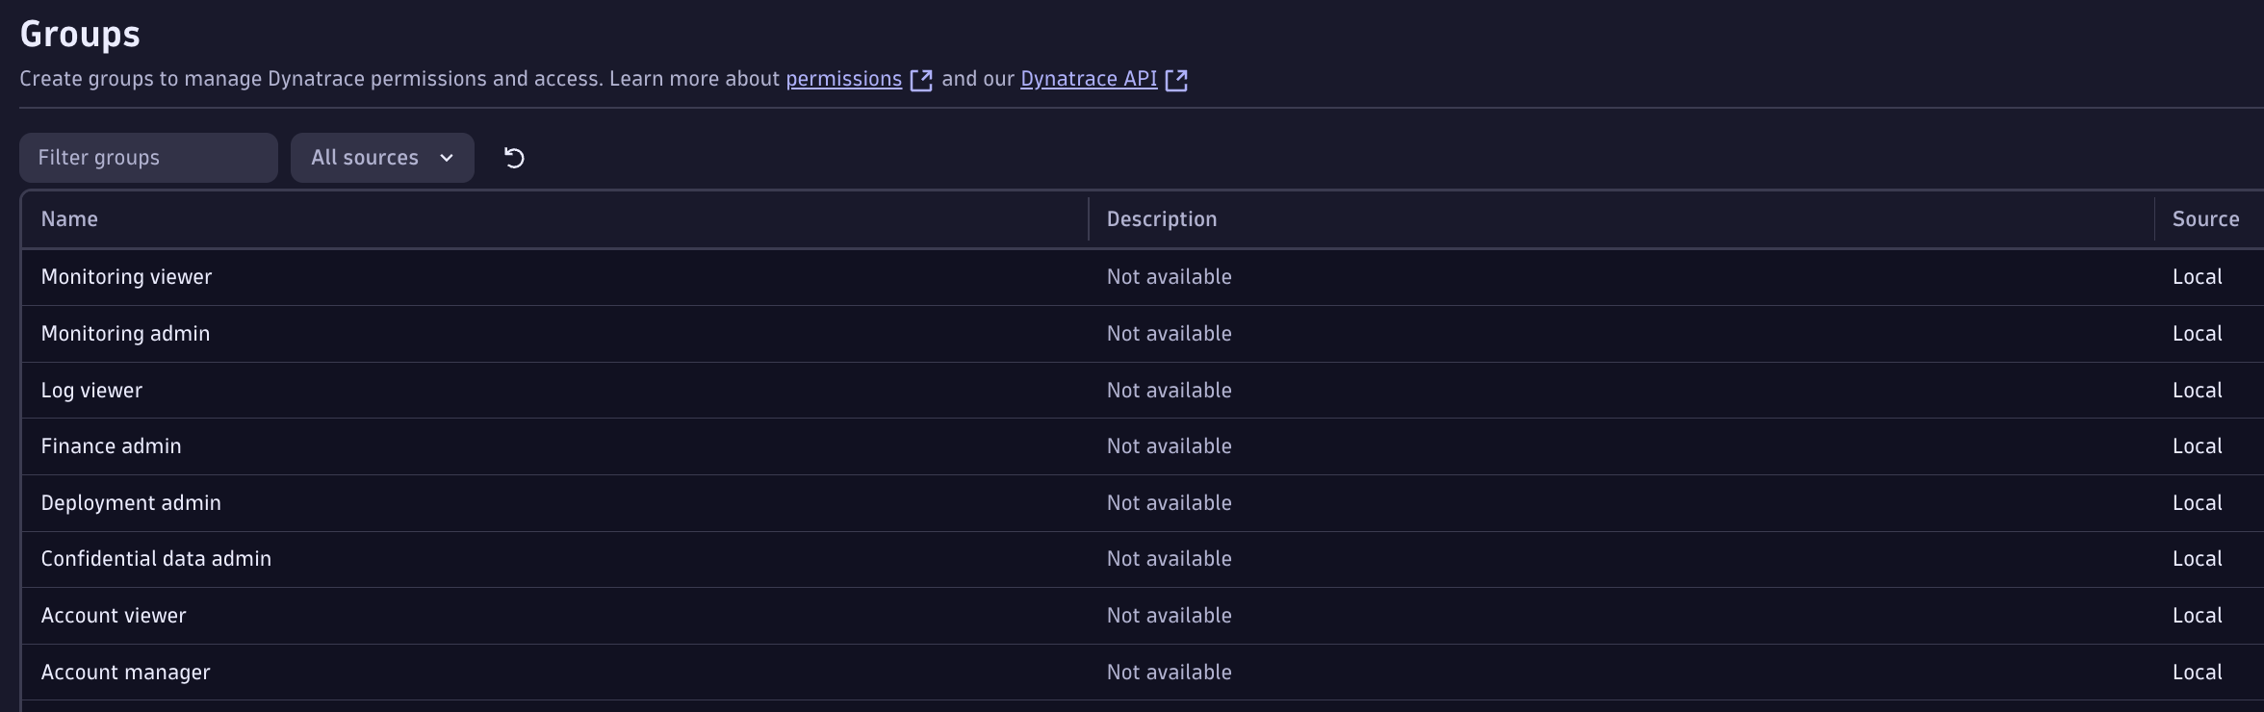Open the Finance admin group
The width and height of the screenshot is (2264, 712).
(111, 446)
